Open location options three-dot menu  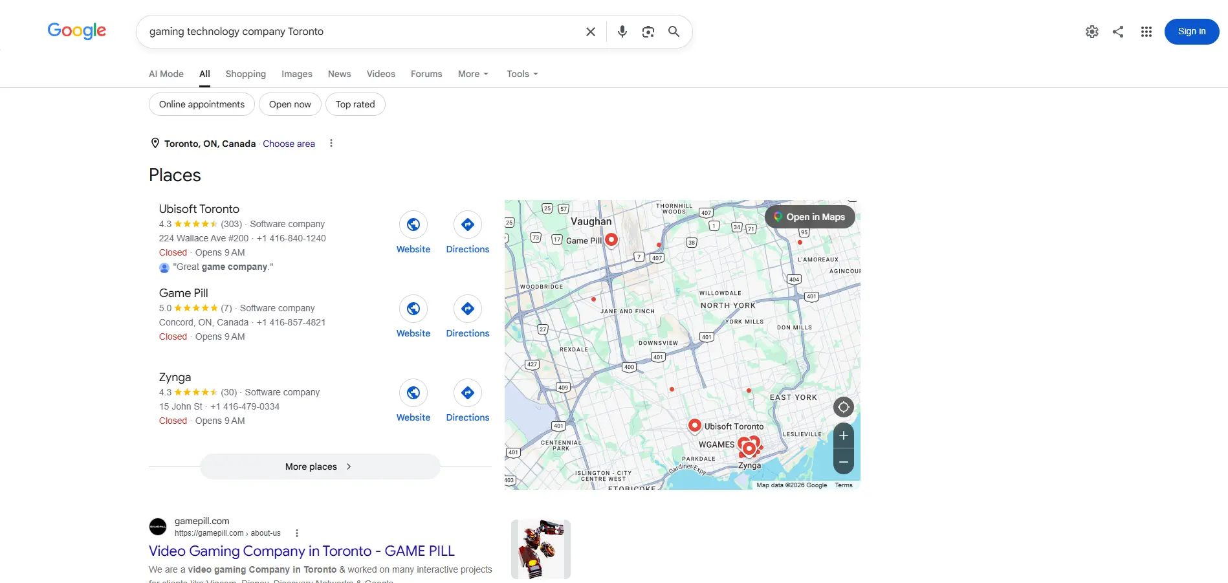coord(331,143)
